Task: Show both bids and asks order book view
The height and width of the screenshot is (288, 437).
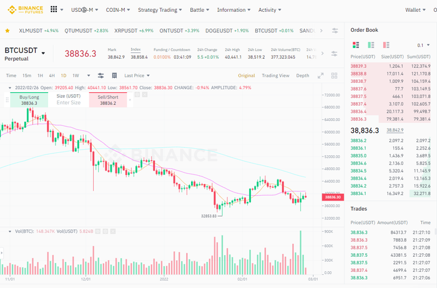Action: 356,45
